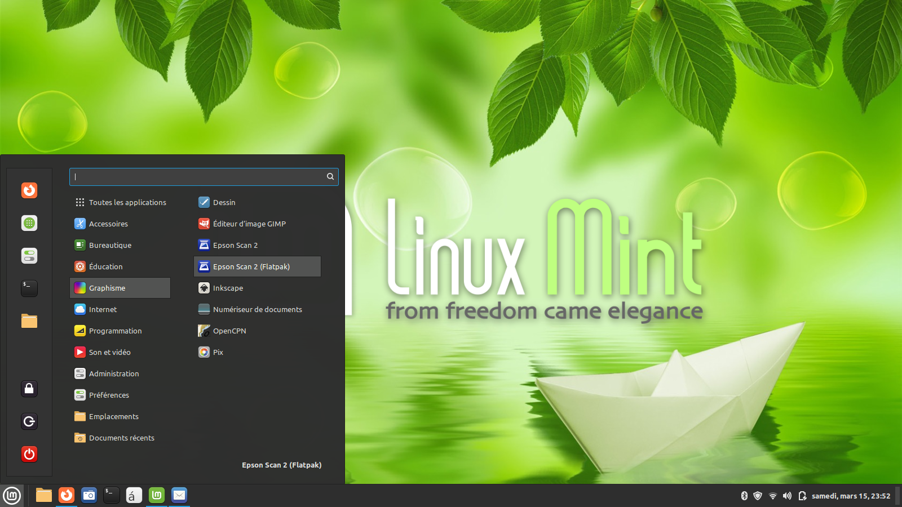
Task: Click Firefox icon in menu favorites sidebar
Action: (29, 190)
